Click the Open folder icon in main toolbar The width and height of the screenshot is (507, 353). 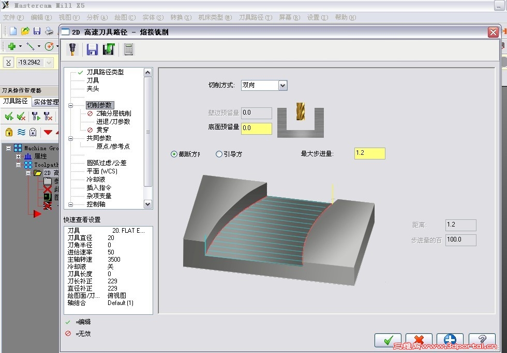pos(25,31)
